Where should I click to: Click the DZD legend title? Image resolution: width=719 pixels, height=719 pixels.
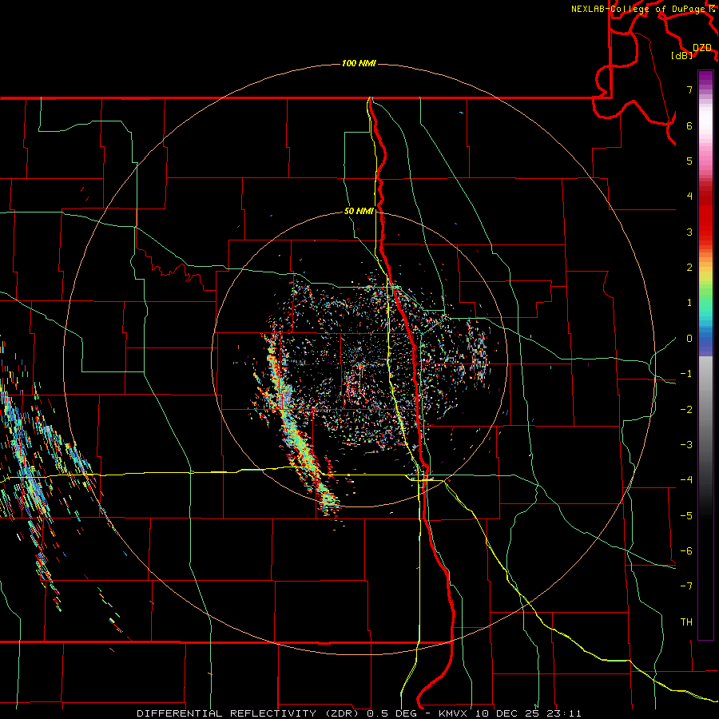pos(702,47)
